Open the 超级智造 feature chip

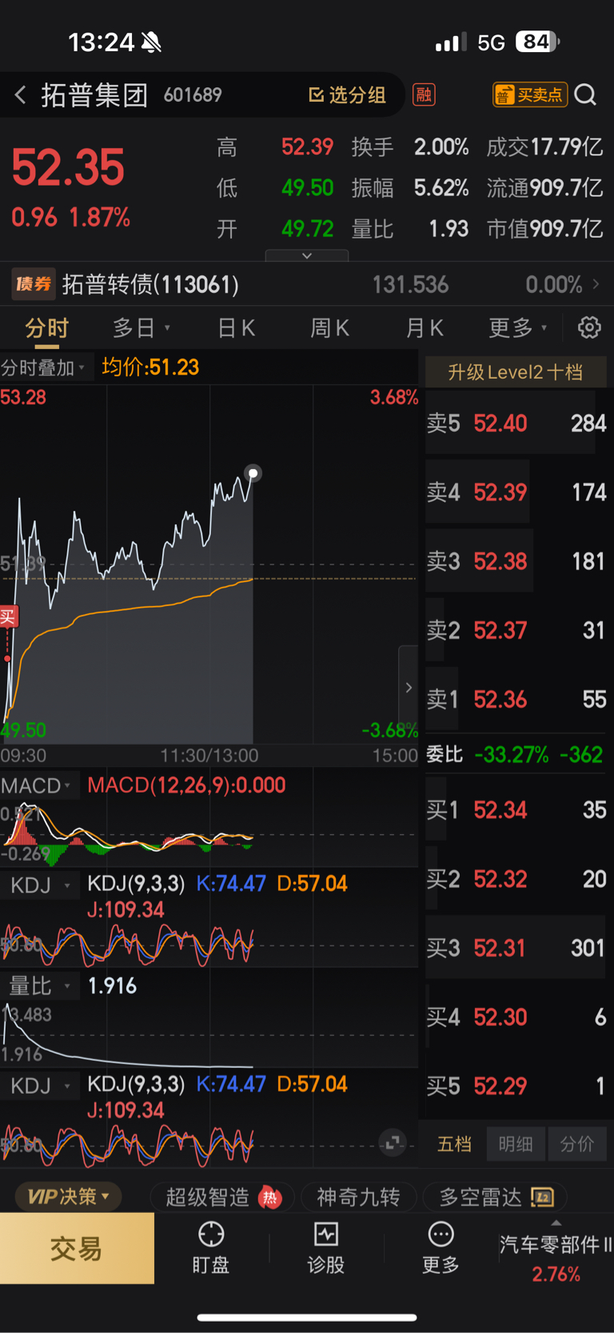(x=222, y=1197)
